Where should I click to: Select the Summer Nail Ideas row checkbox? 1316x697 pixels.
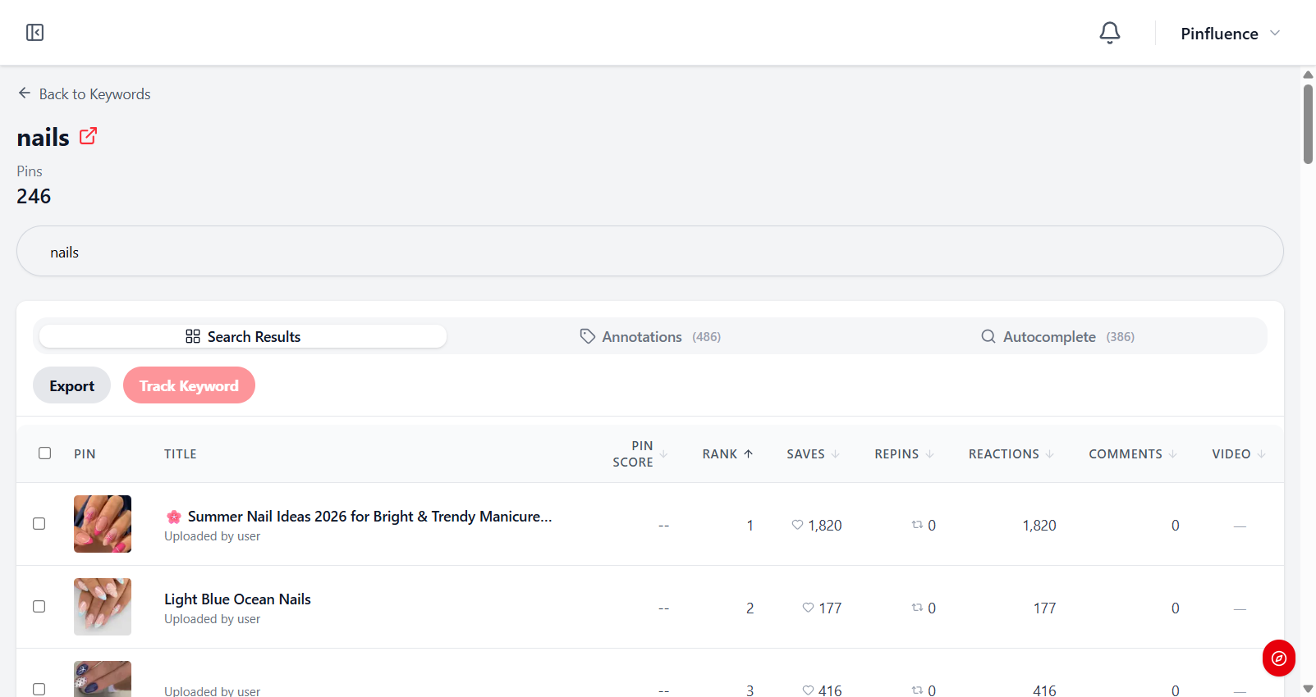coord(39,524)
